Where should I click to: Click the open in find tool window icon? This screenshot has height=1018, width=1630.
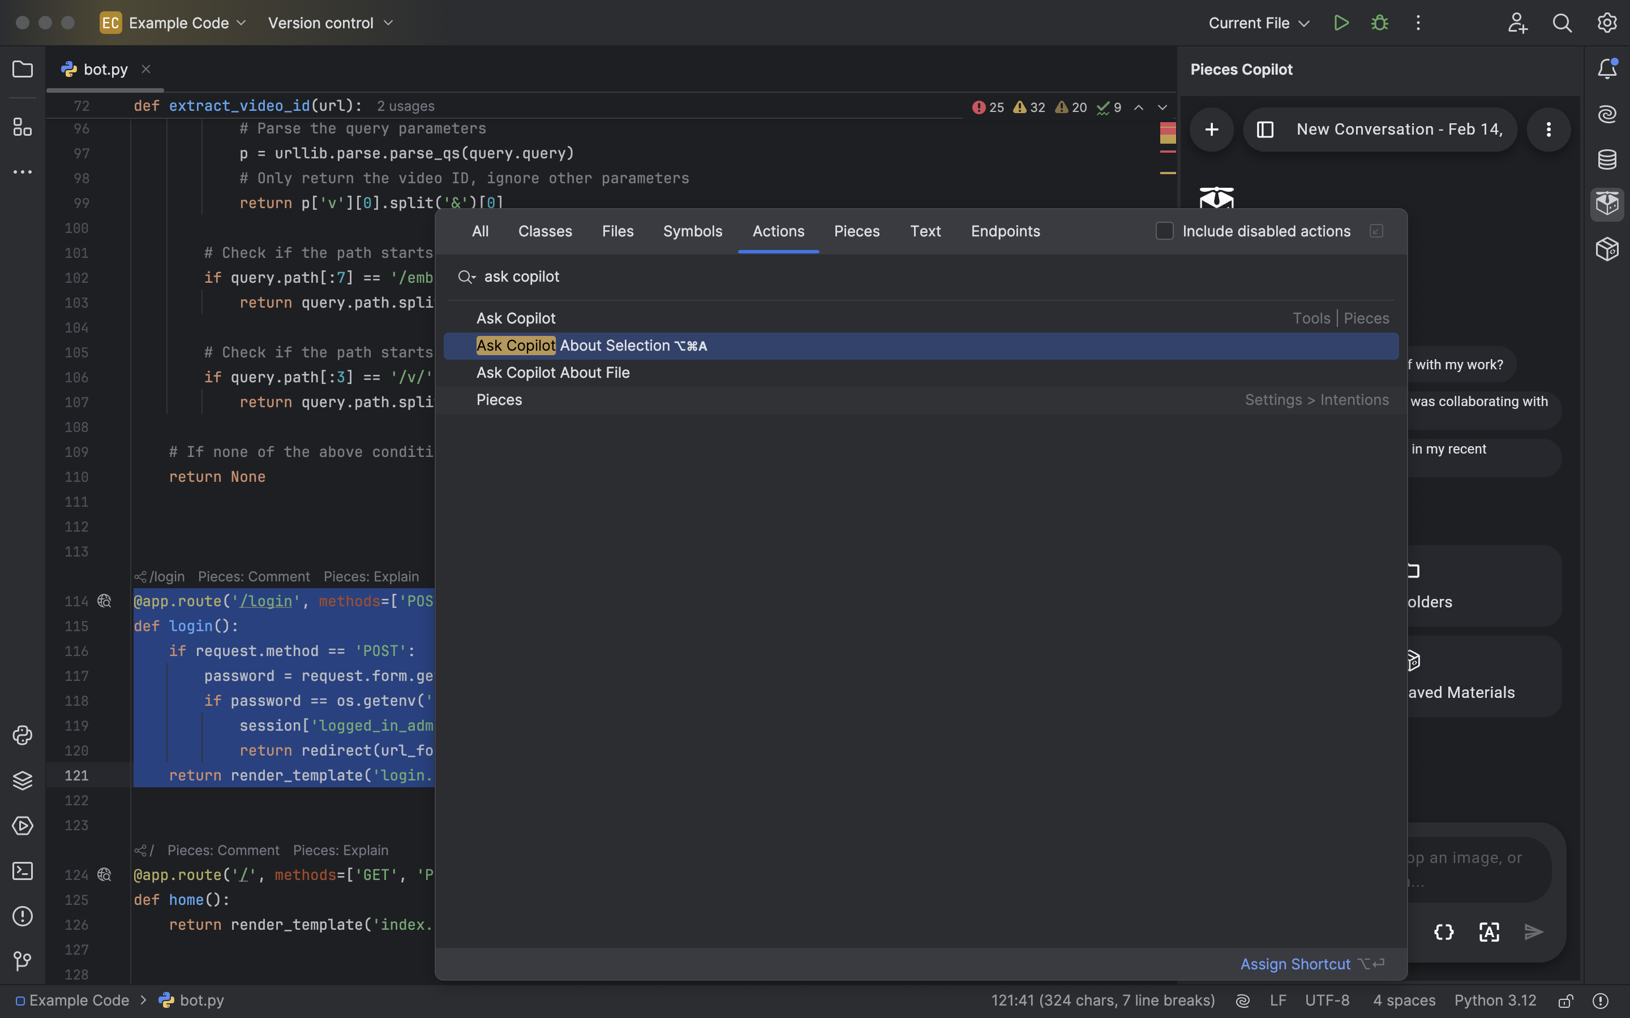pos(1376,231)
